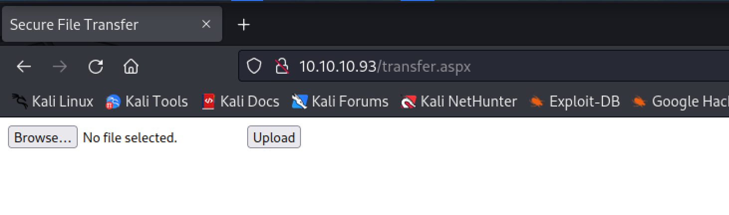Click the Browse… file chooser button
Screen dimensions: 729x215
point(43,137)
